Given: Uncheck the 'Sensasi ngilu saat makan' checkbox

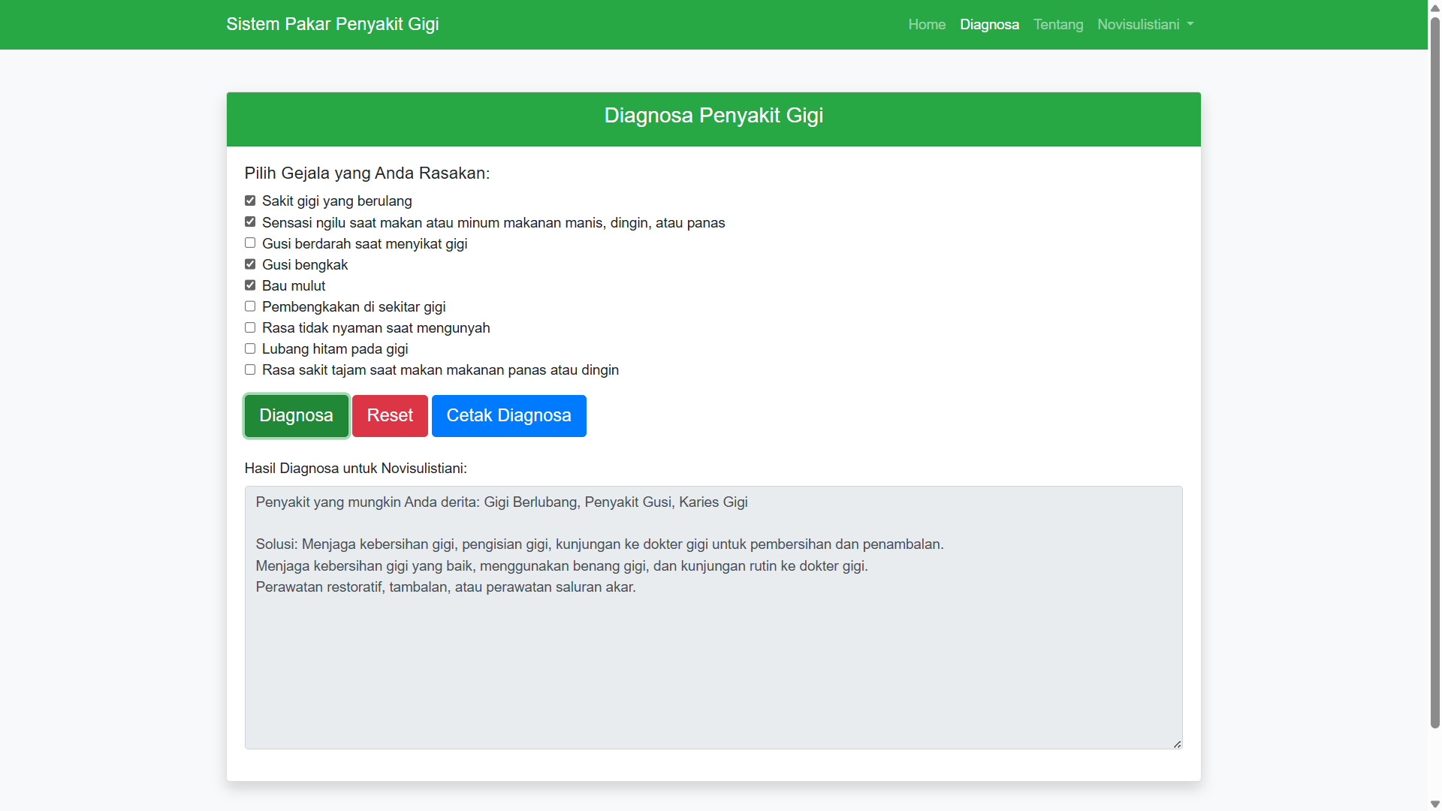Looking at the screenshot, I should tap(250, 222).
